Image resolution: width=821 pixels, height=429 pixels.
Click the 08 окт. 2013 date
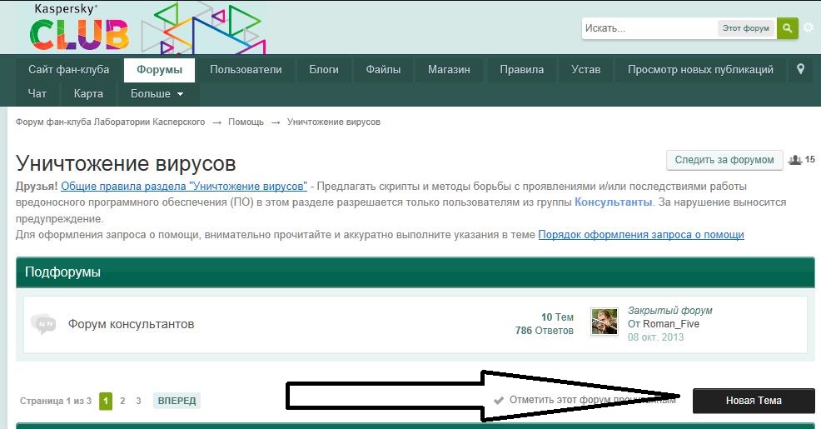[x=655, y=337]
